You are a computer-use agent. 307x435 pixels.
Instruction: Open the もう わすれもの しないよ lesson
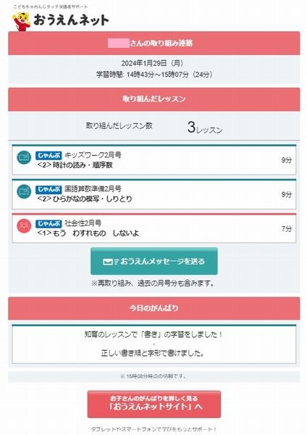point(154,228)
